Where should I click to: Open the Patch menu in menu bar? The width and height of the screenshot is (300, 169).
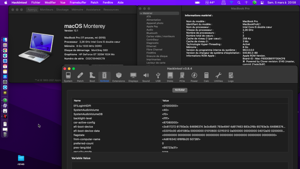click(x=94, y=2)
